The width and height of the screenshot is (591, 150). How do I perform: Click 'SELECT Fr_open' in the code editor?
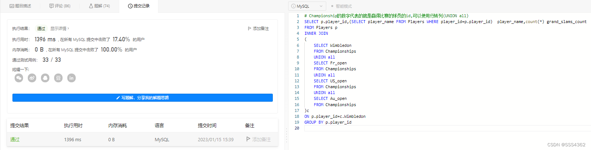(x=330, y=63)
